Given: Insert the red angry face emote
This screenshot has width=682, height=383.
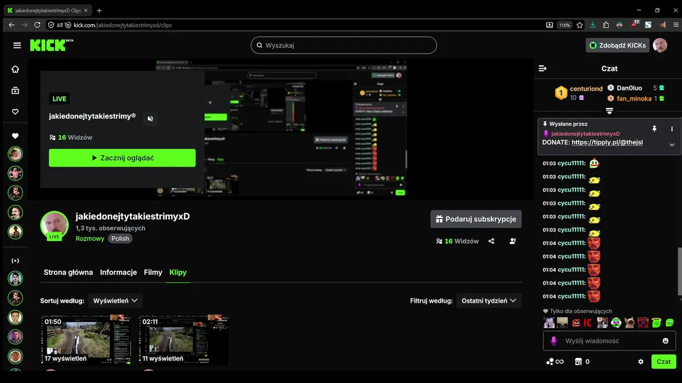Looking at the screenshot, I should (576, 322).
